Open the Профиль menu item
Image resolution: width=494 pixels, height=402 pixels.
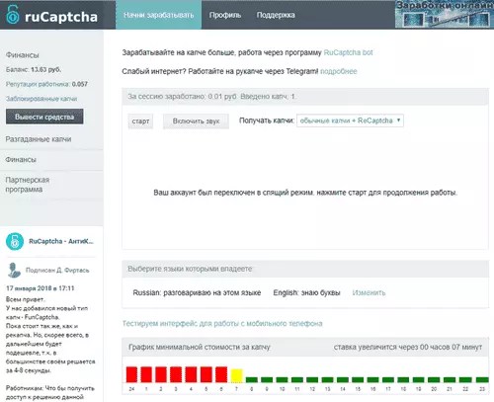tap(225, 15)
